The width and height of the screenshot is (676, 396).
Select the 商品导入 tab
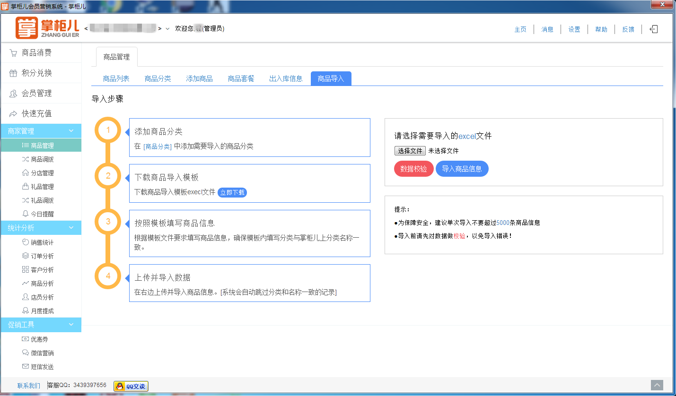click(x=331, y=79)
